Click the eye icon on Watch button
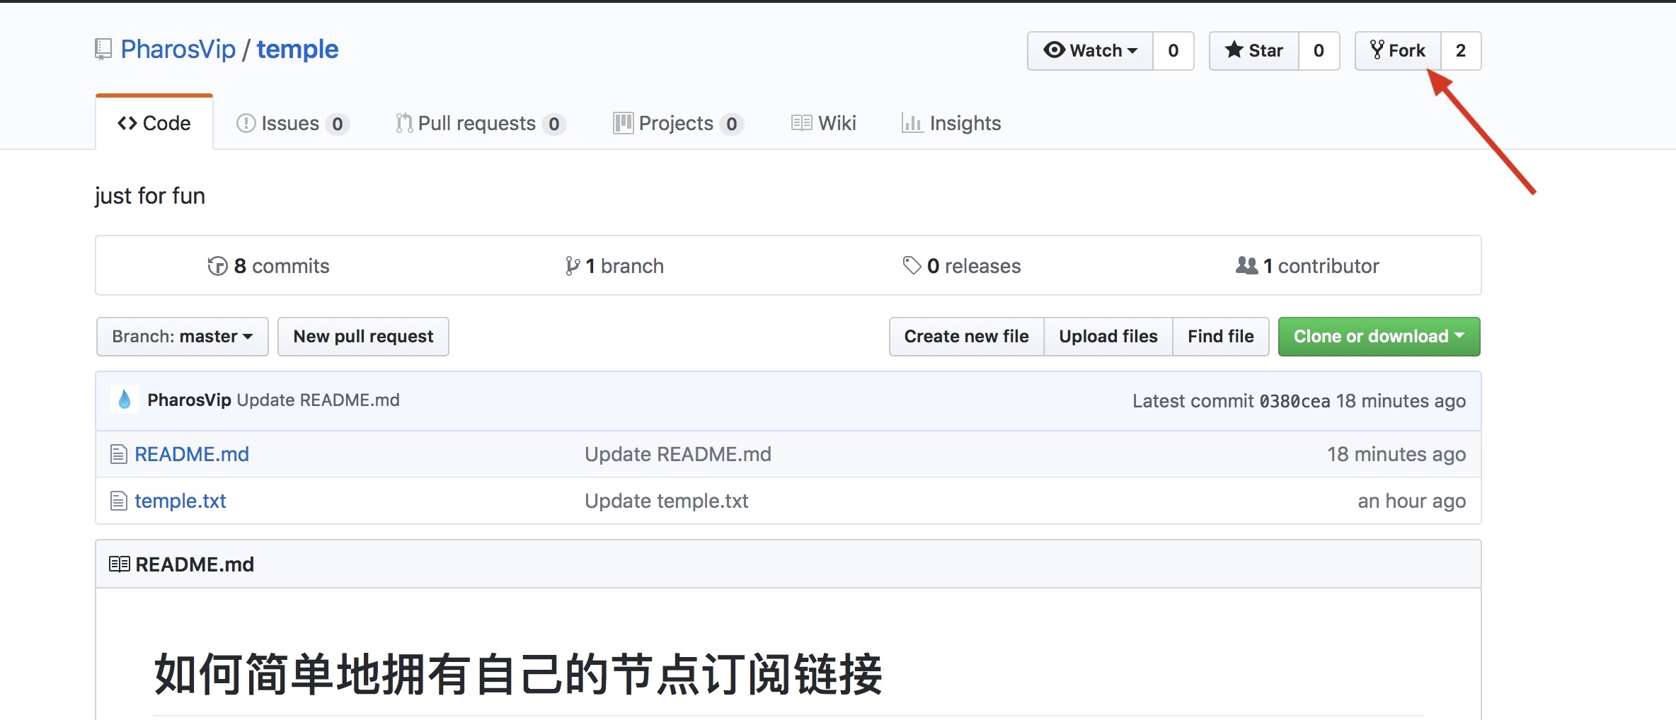The width and height of the screenshot is (1676, 720). [x=1054, y=50]
